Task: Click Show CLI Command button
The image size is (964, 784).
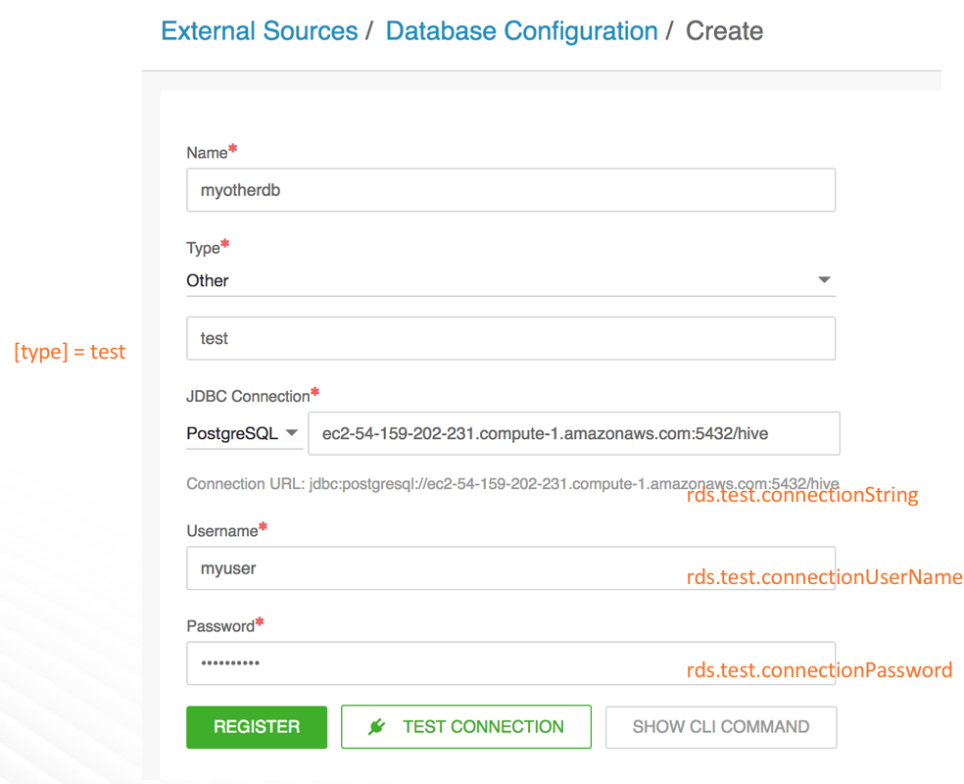Action: click(x=720, y=727)
